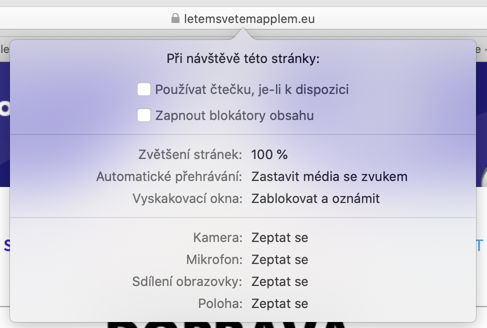The width and height of the screenshot is (487, 328).
Task: Open the 'Zvětšení stránek' 100 % dropdown
Action: coord(269,154)
